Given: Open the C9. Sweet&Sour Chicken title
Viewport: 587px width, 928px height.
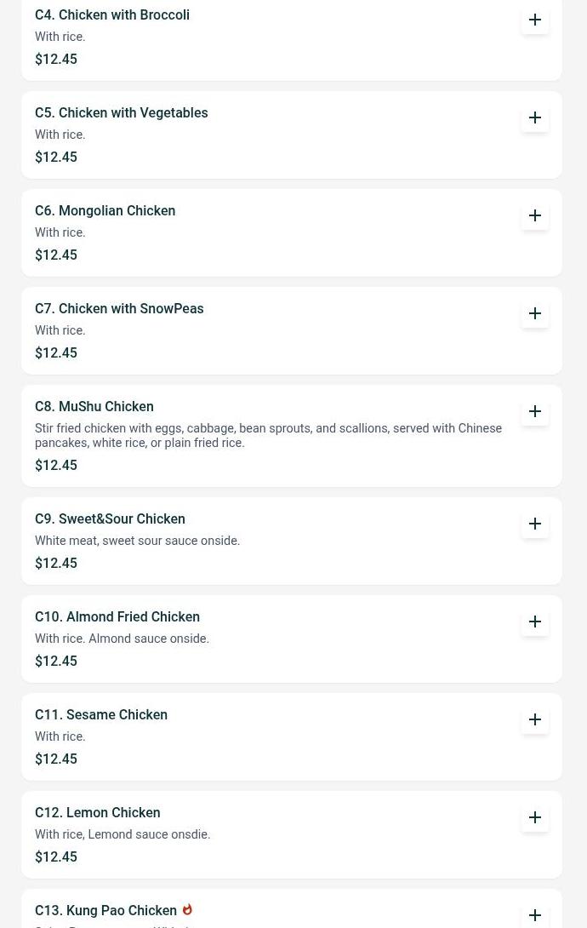Looking at the screenshot, I should coord(110,519).
